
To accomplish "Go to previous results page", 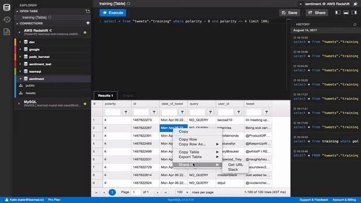I will (x=104, y=192).
